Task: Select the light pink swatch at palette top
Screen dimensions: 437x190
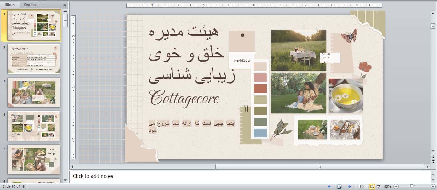Action: [260, 66]
